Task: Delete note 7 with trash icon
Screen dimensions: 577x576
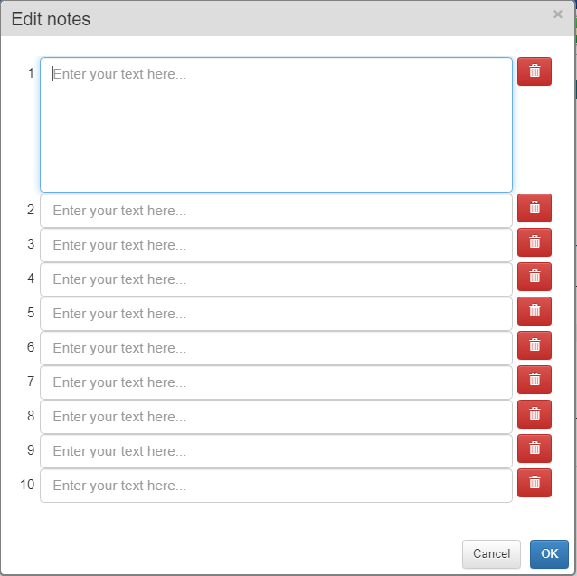Action: [534, 380]
